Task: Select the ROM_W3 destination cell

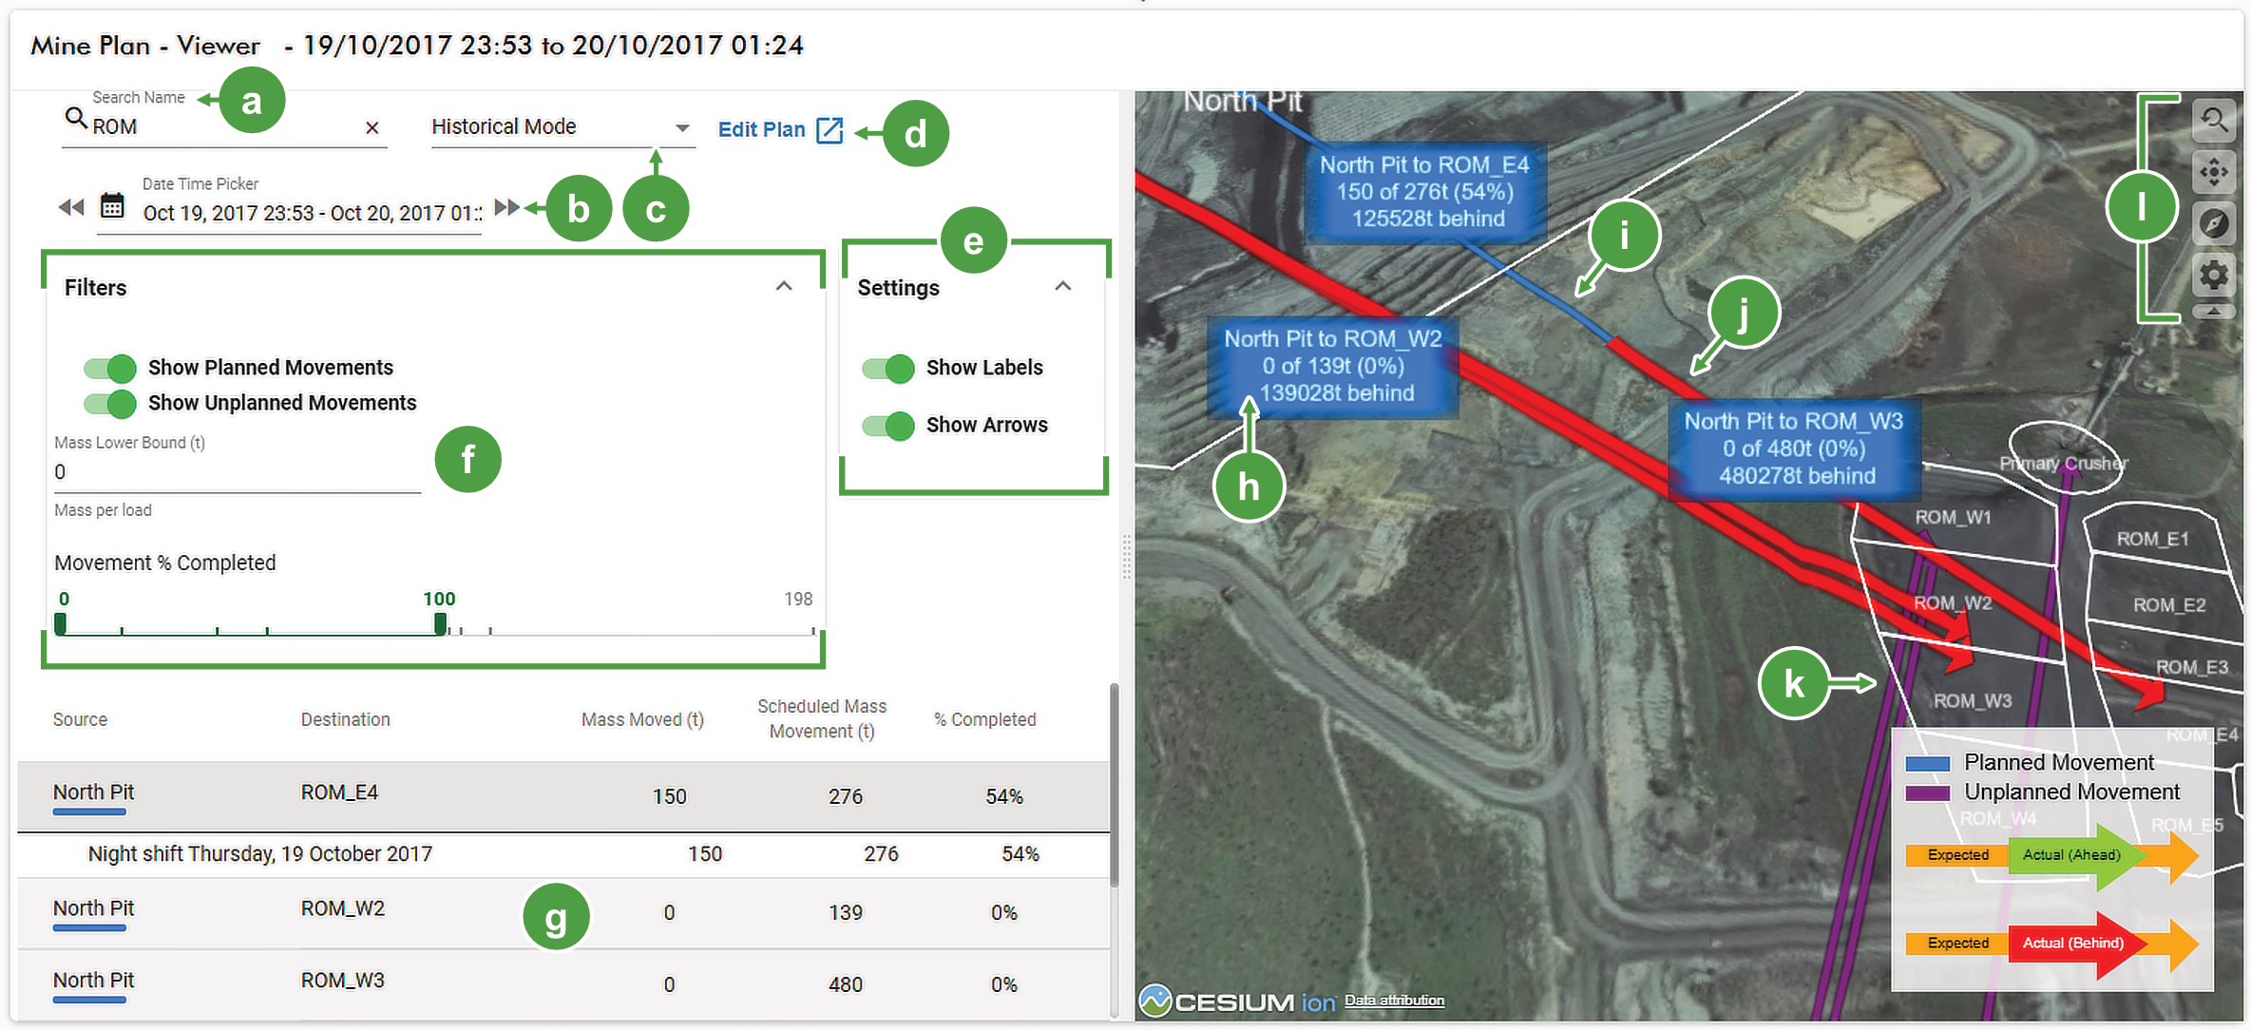Action: (343, 980)
